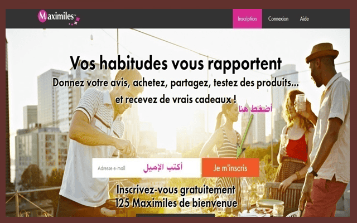Image resolution: width=357 pixels, height=223 pixels.
Task: Click the 'Vos habitudes vous rapportent' headline
Action: 176,63
